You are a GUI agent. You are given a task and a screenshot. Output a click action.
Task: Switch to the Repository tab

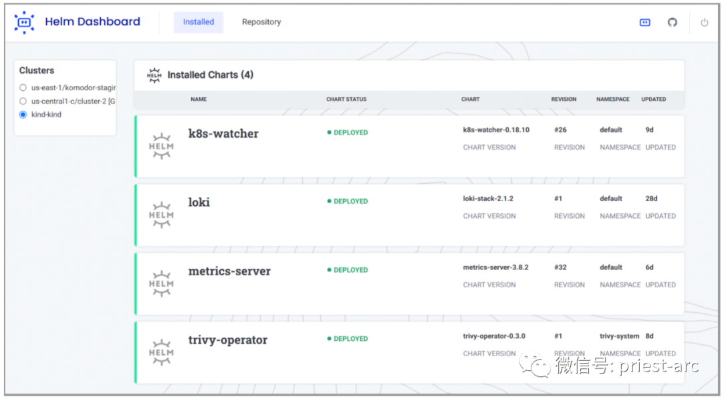pyautogui.click(x=261, y=22)
